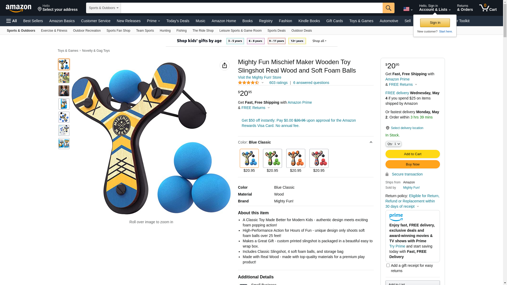Click the share icon on product image
The width and height of the screenshot is (507, 285).
pos(224,65)
